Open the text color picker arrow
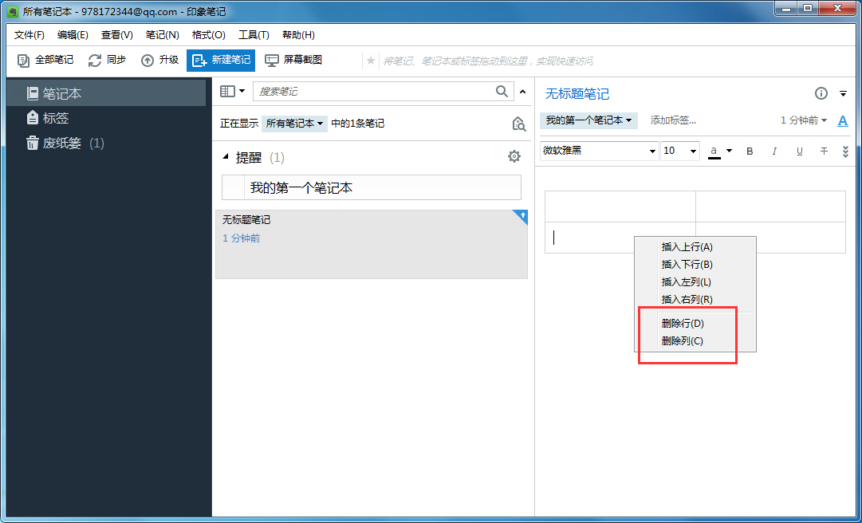 [729, 151]
